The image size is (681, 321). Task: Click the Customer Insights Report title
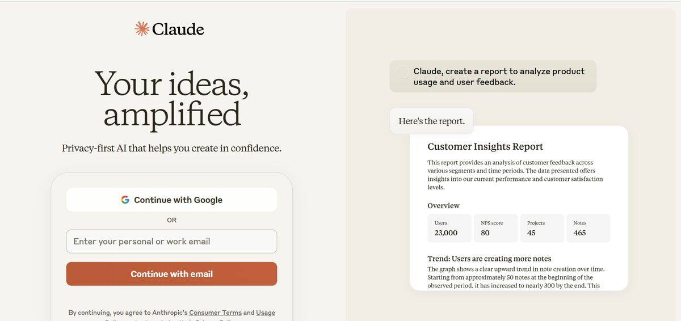coord(485,147)
